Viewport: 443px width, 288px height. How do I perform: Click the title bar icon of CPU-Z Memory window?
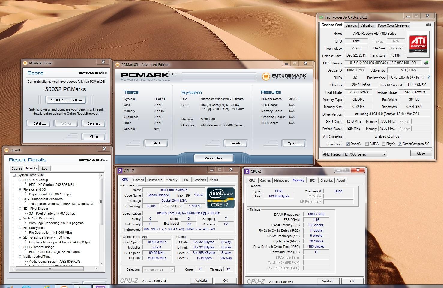(x=247, y=171)
